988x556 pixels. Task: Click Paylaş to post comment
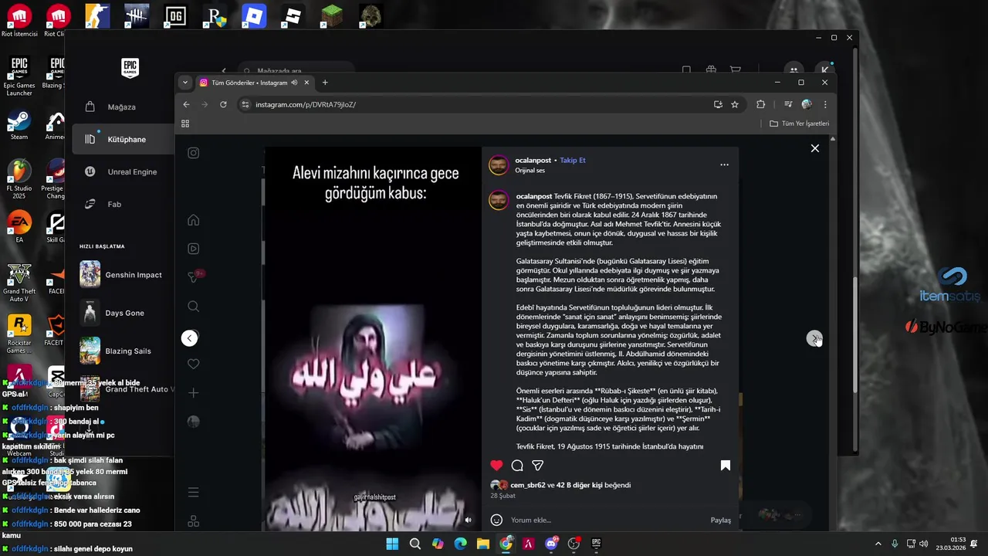point(720,520)
